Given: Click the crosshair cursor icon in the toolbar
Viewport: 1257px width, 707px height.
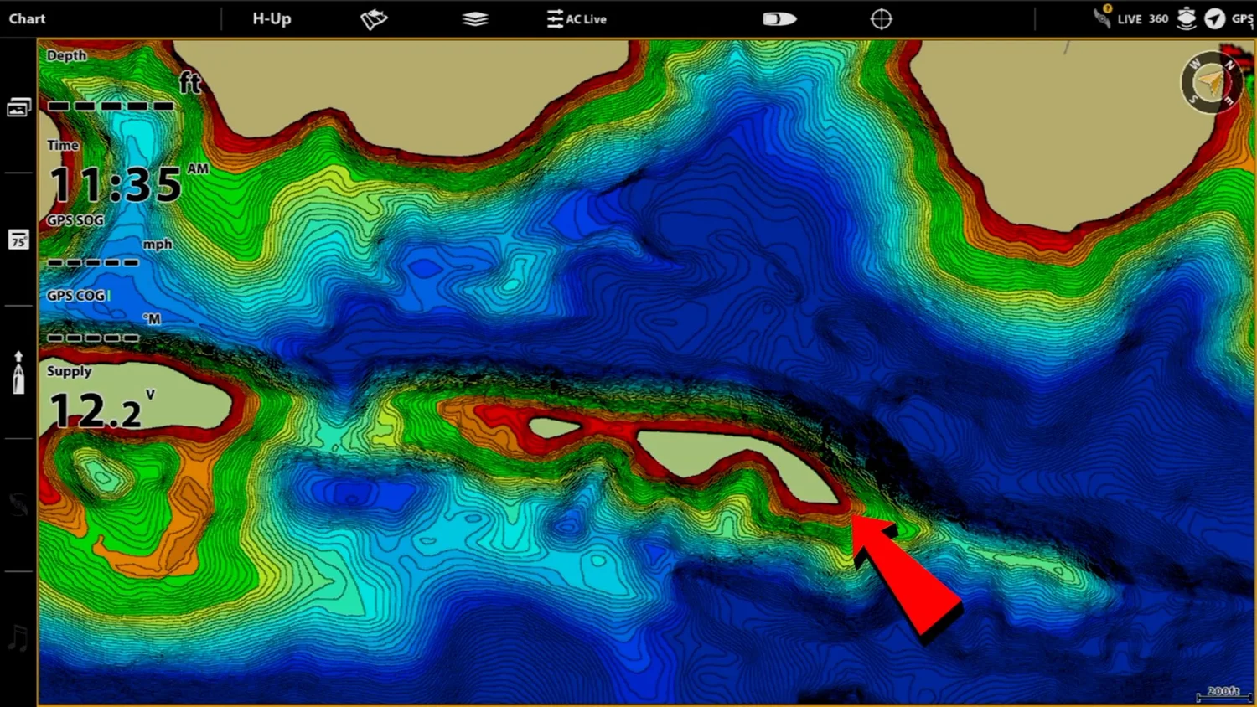Looking at the screenshot, I should click(x=881, y=18).
